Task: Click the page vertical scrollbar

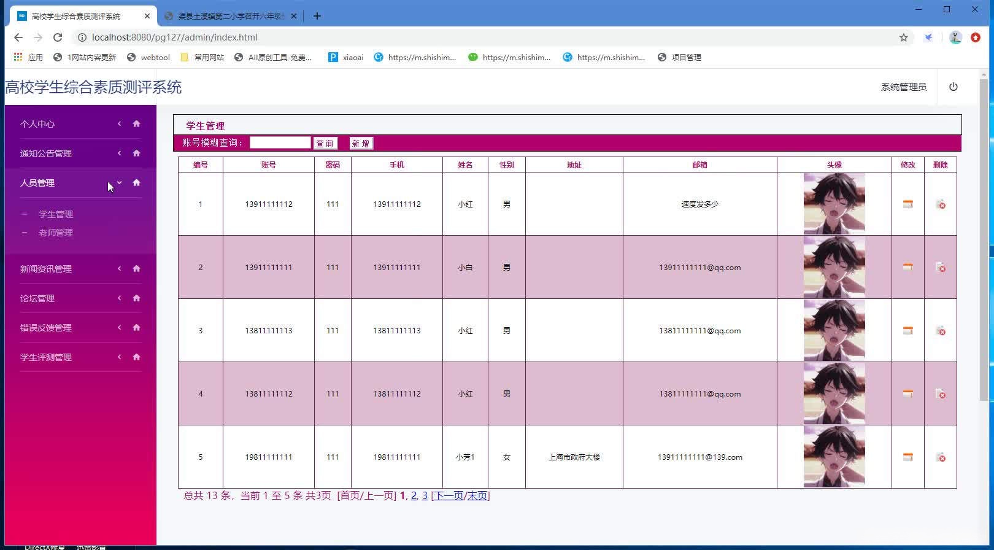Action: (x=984, y=239)
